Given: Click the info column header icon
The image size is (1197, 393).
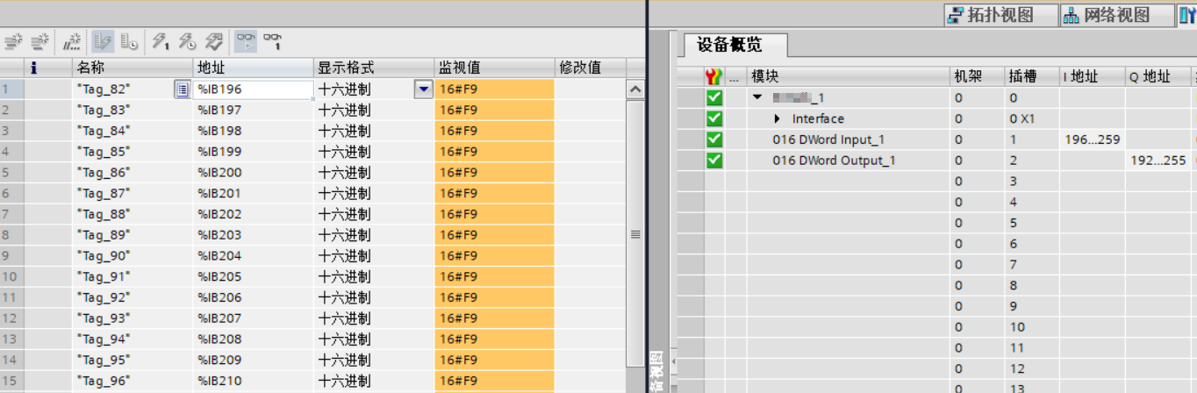Looking at the screenshot, I should click(x=33, y=67).
